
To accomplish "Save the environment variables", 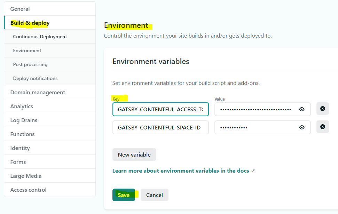I will pyautogui.click(x=124, y=195).
